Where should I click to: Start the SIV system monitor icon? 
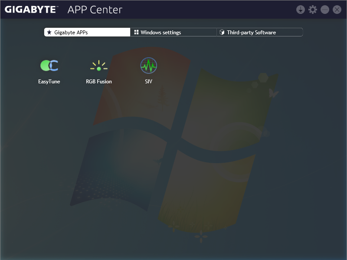(x=148, y=66)
